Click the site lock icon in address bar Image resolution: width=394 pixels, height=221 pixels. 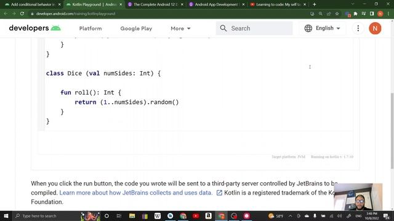pyautogui.click(x=32, y=14)
